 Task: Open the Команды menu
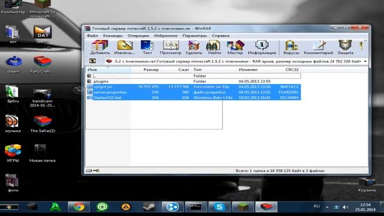[x=113, y=35]
